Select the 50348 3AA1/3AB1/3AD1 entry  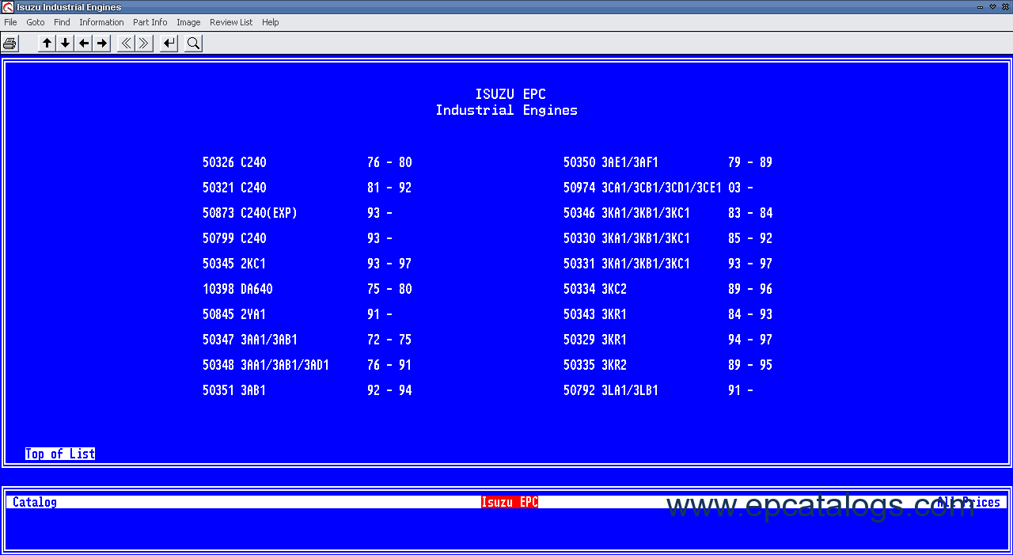pos(307,365)
